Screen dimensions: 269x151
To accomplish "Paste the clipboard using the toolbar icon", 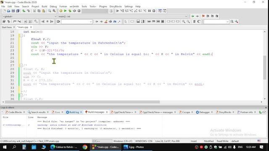I will tap(44, 11).
